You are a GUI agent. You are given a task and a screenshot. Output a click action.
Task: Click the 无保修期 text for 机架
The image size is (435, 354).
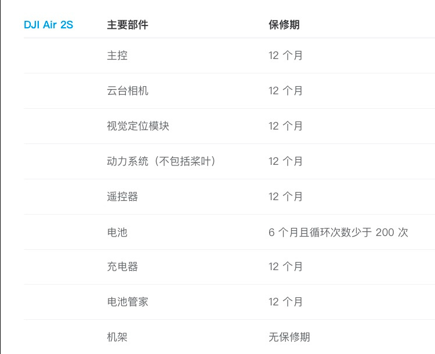click(x=289, y=337)
